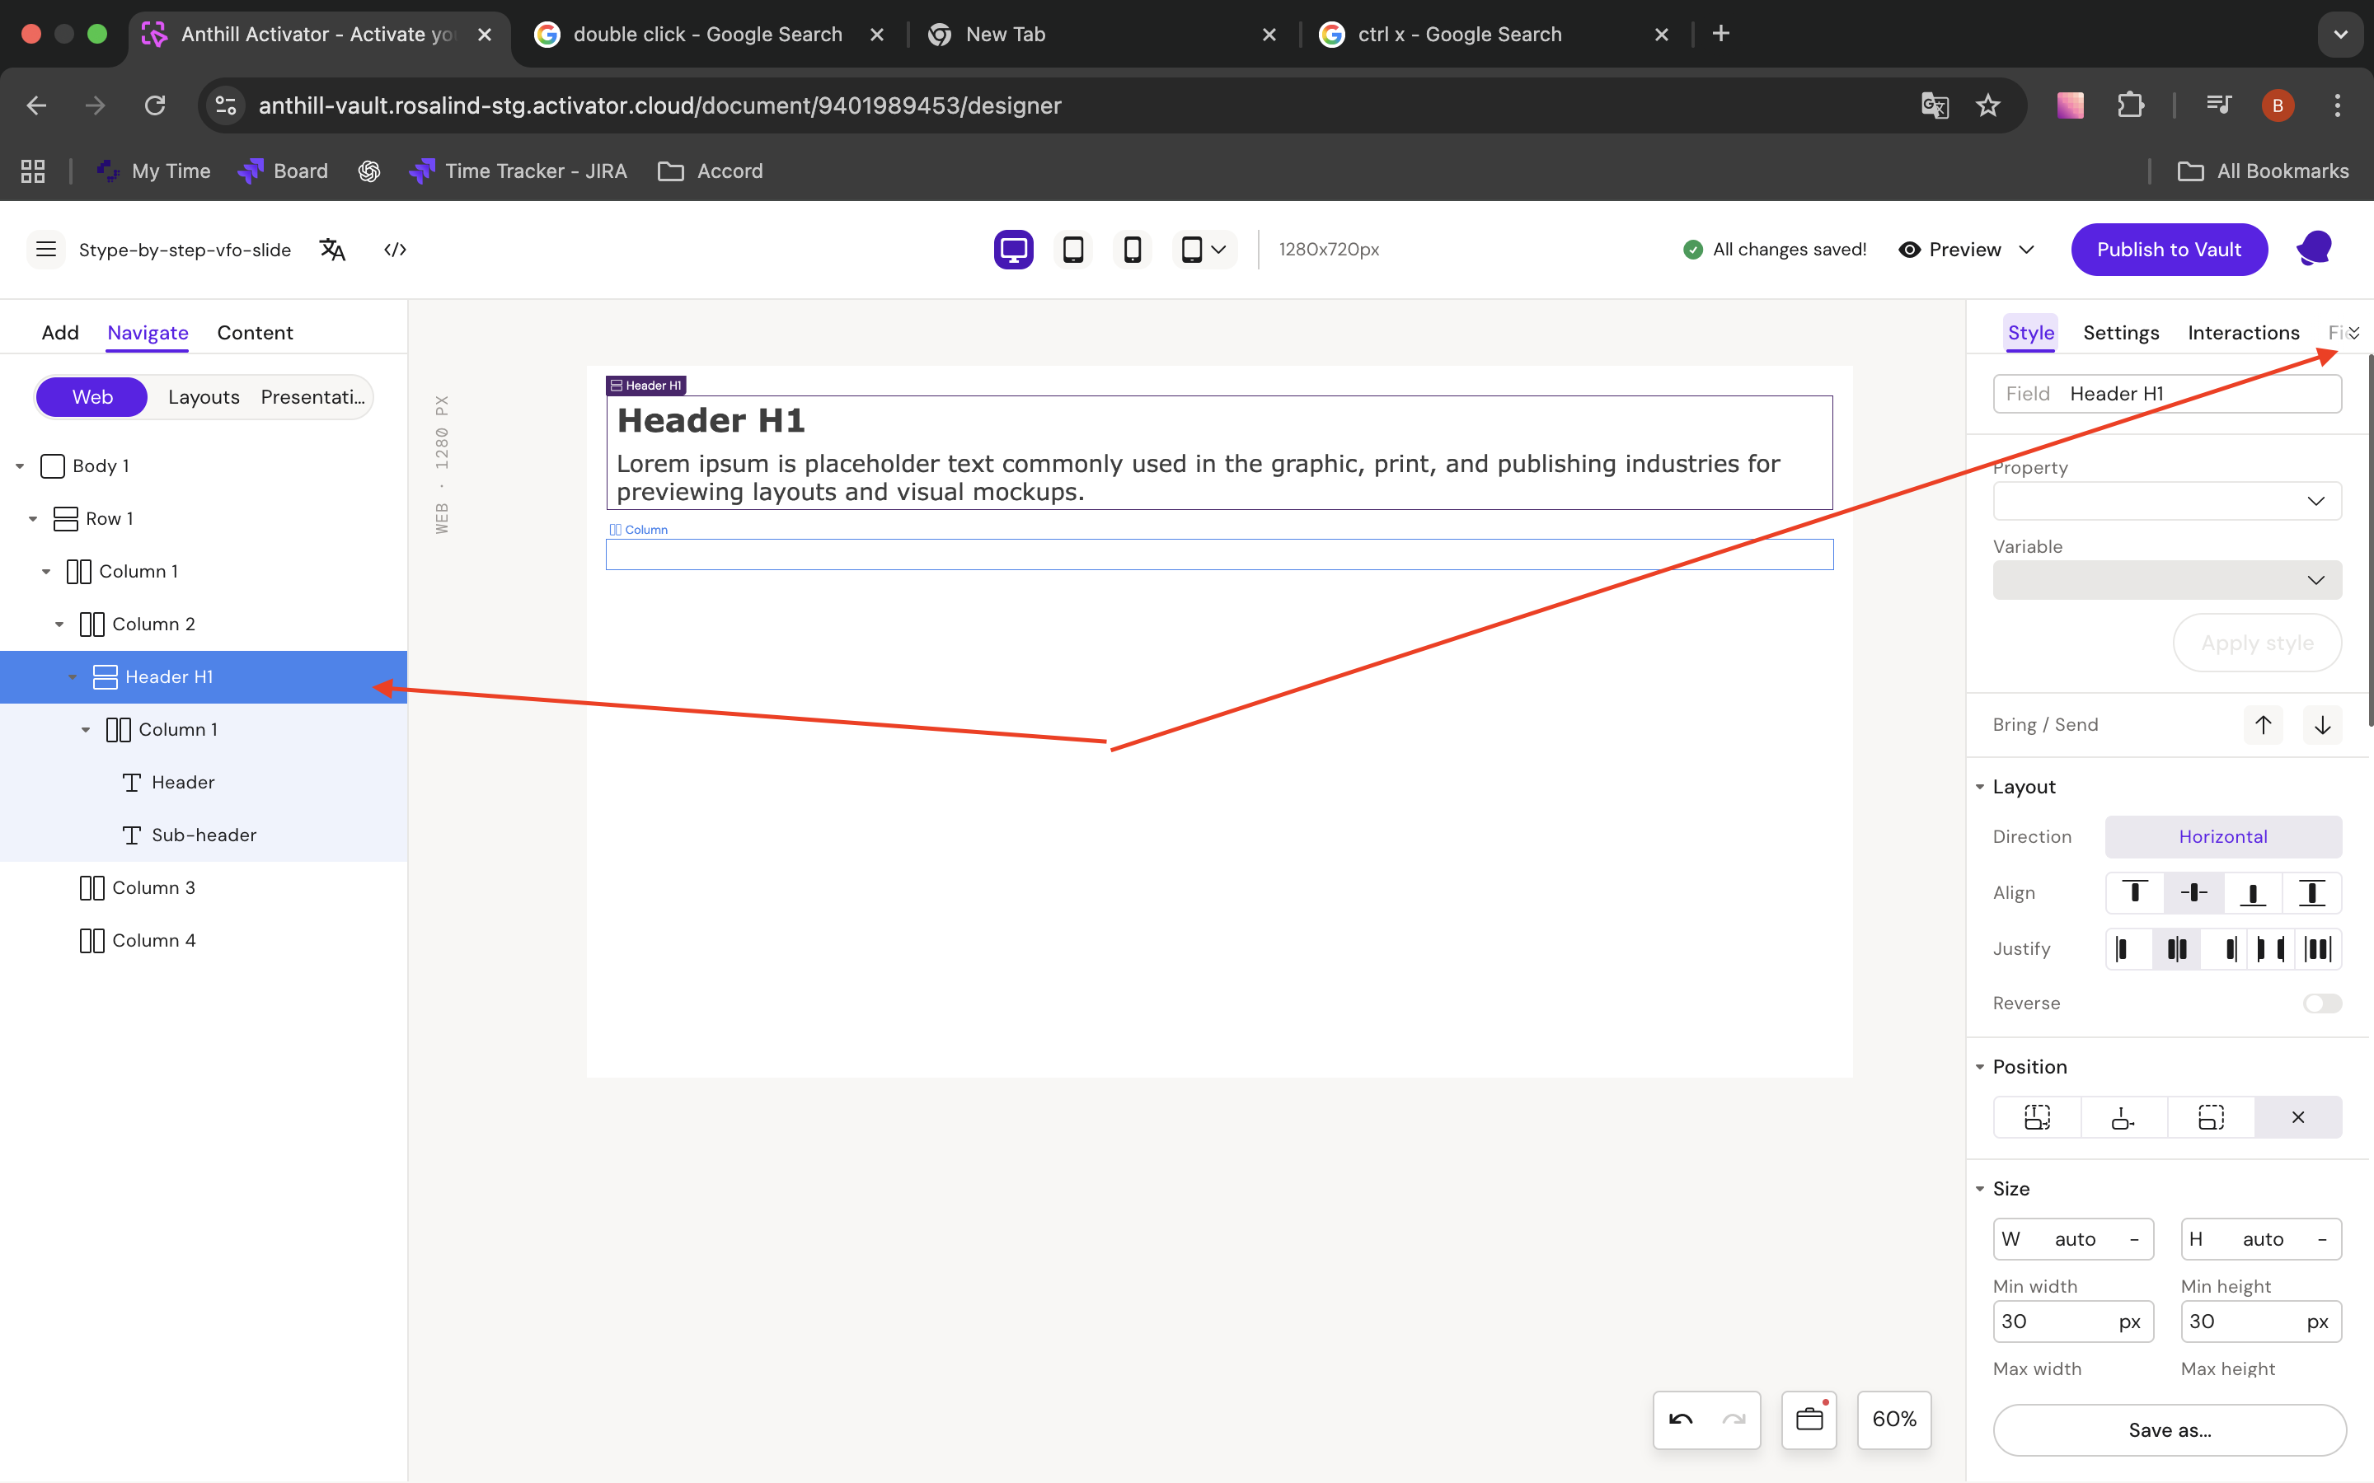The width and height of the screenshot is (2374, 1483).
Task: Select Column 3 in navigation tree
Action: tap(203, 887)
